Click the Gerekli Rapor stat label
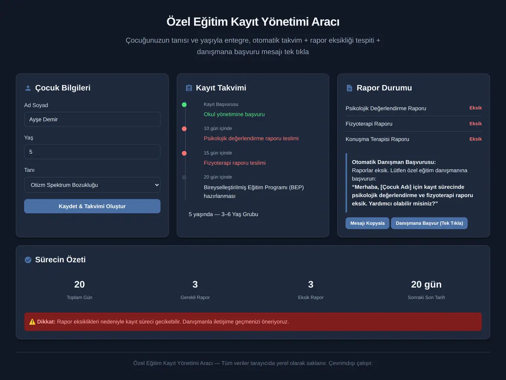The height and width of the screenshot is (380, 506). [195, 297]
